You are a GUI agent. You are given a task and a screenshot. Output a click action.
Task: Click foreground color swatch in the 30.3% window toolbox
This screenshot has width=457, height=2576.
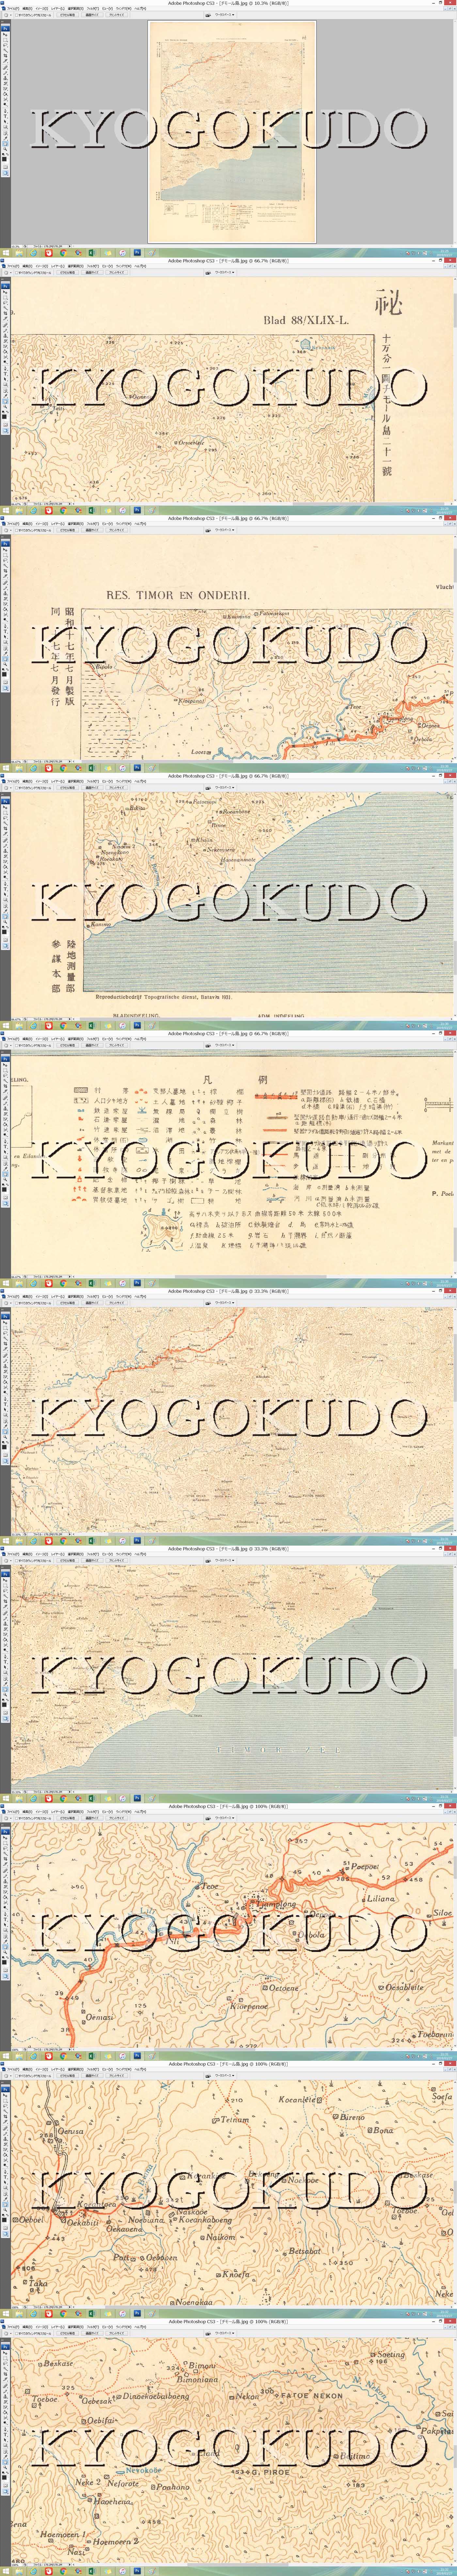[4, 159]
